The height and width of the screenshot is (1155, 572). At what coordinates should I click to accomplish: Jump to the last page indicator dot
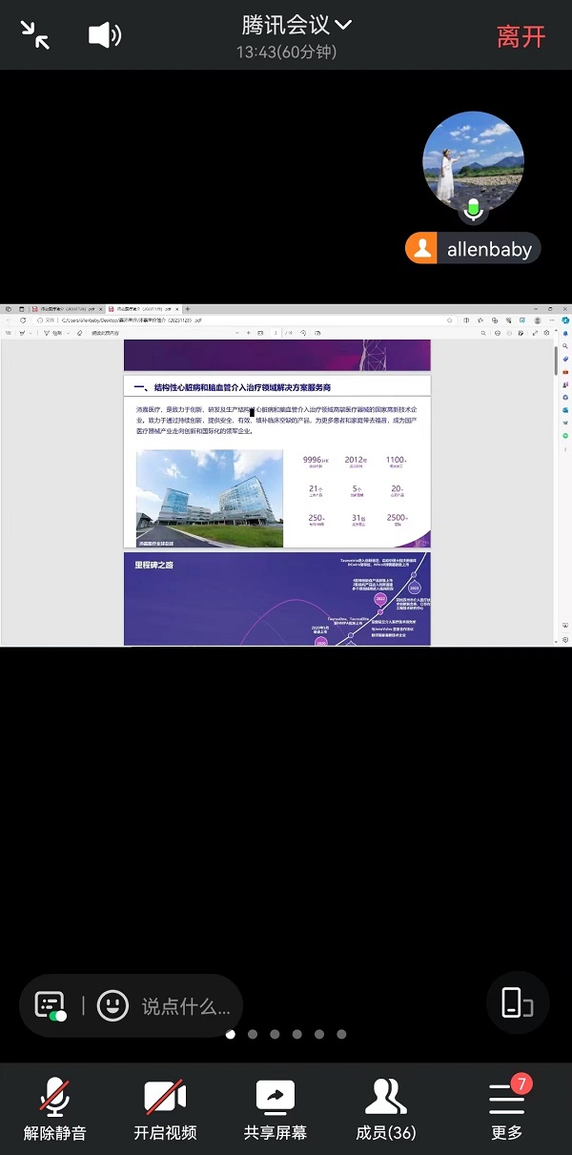(341, 1034)
